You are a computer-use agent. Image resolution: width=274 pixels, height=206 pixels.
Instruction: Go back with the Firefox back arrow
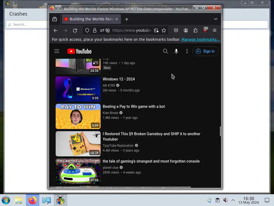click(56, 31)
